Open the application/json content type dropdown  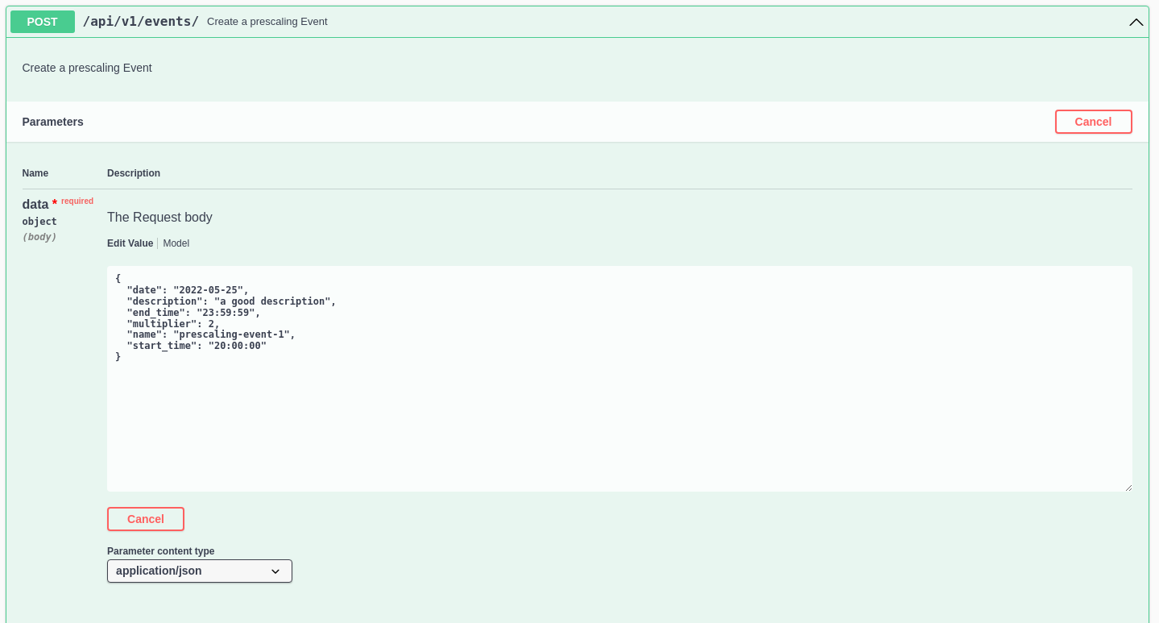(199, 571)
